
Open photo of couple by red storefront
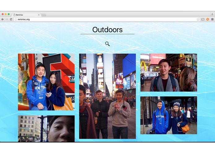pos(46,82)
